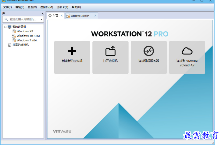Viewport: 221px width, 145px height.
Task: Click the 打开虚拟机 label
Action: pyautogui.click(x=110, y=61)
